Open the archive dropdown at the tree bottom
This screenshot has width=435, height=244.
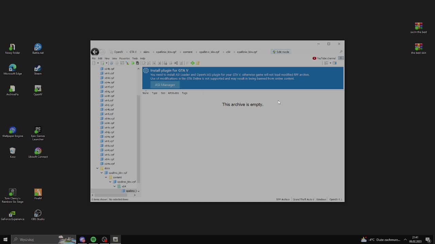(x=138, y=191)
